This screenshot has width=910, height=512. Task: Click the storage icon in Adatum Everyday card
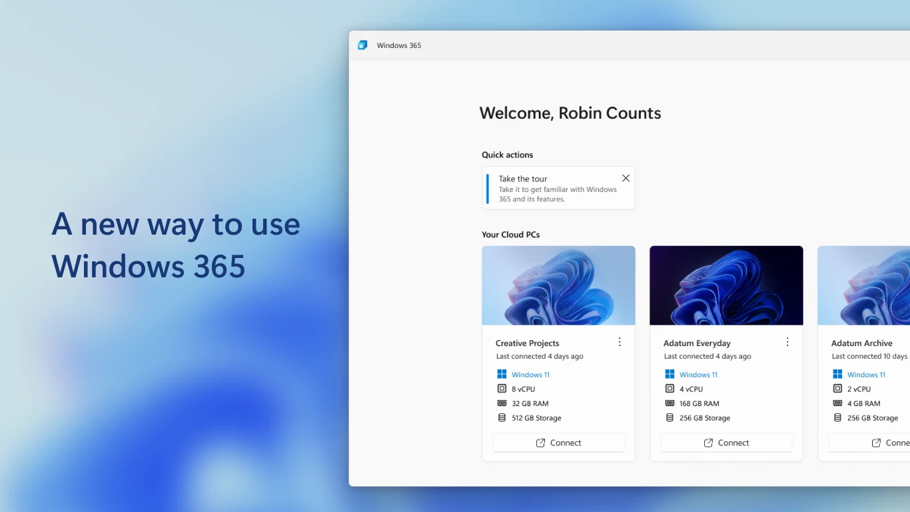[x=670, y=418]
